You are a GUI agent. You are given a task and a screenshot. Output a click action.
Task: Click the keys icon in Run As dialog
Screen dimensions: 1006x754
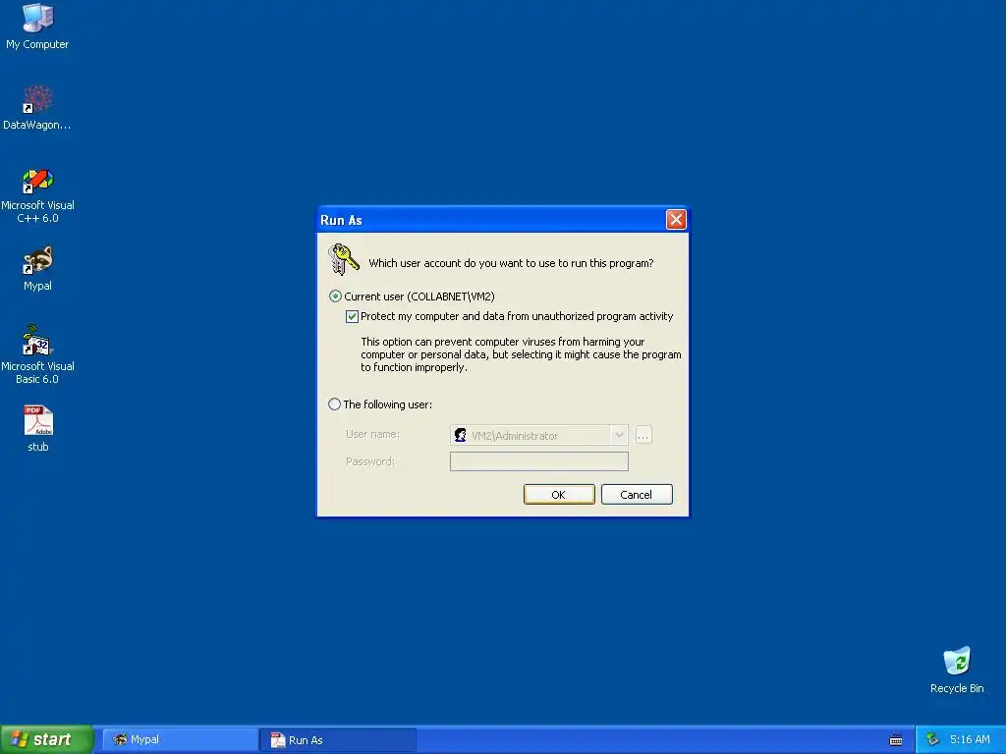[x=343, y=259]
